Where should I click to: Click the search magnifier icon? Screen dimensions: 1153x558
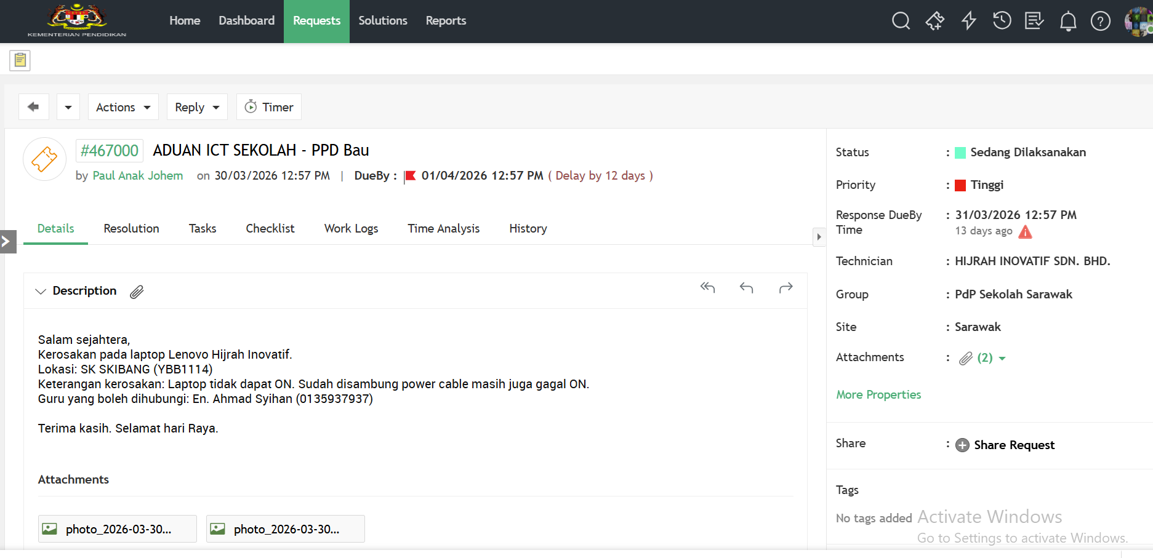pos(901,21)
